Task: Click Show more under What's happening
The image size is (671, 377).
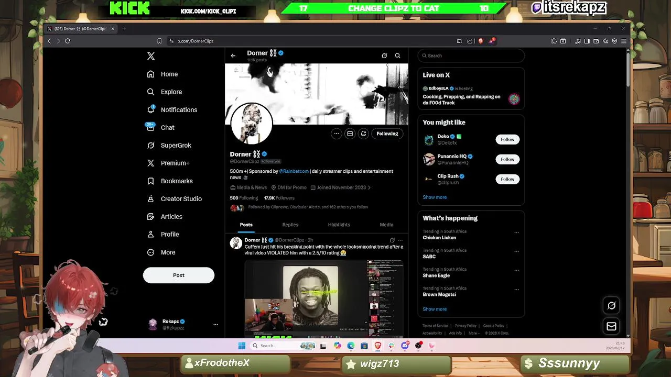Action: click(435, 309)
